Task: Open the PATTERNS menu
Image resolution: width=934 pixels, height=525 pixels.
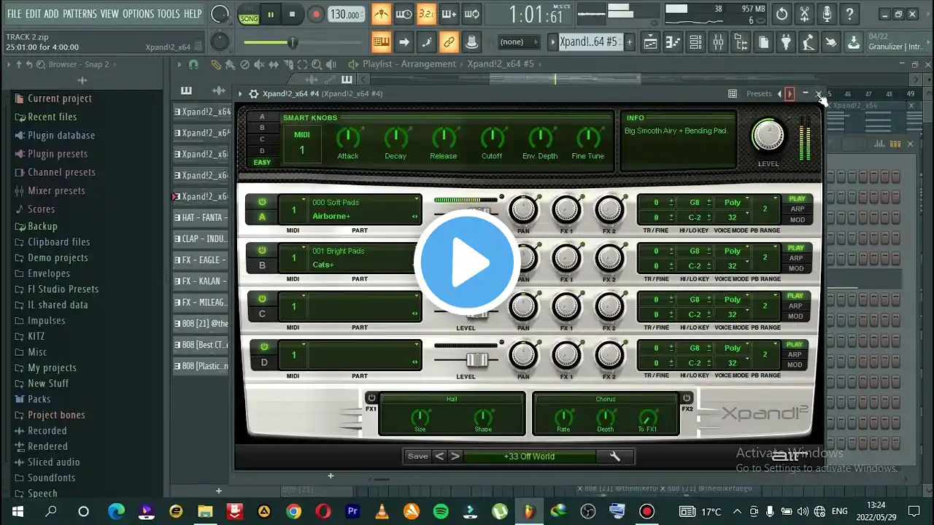Action: click(x=79, y=14)
